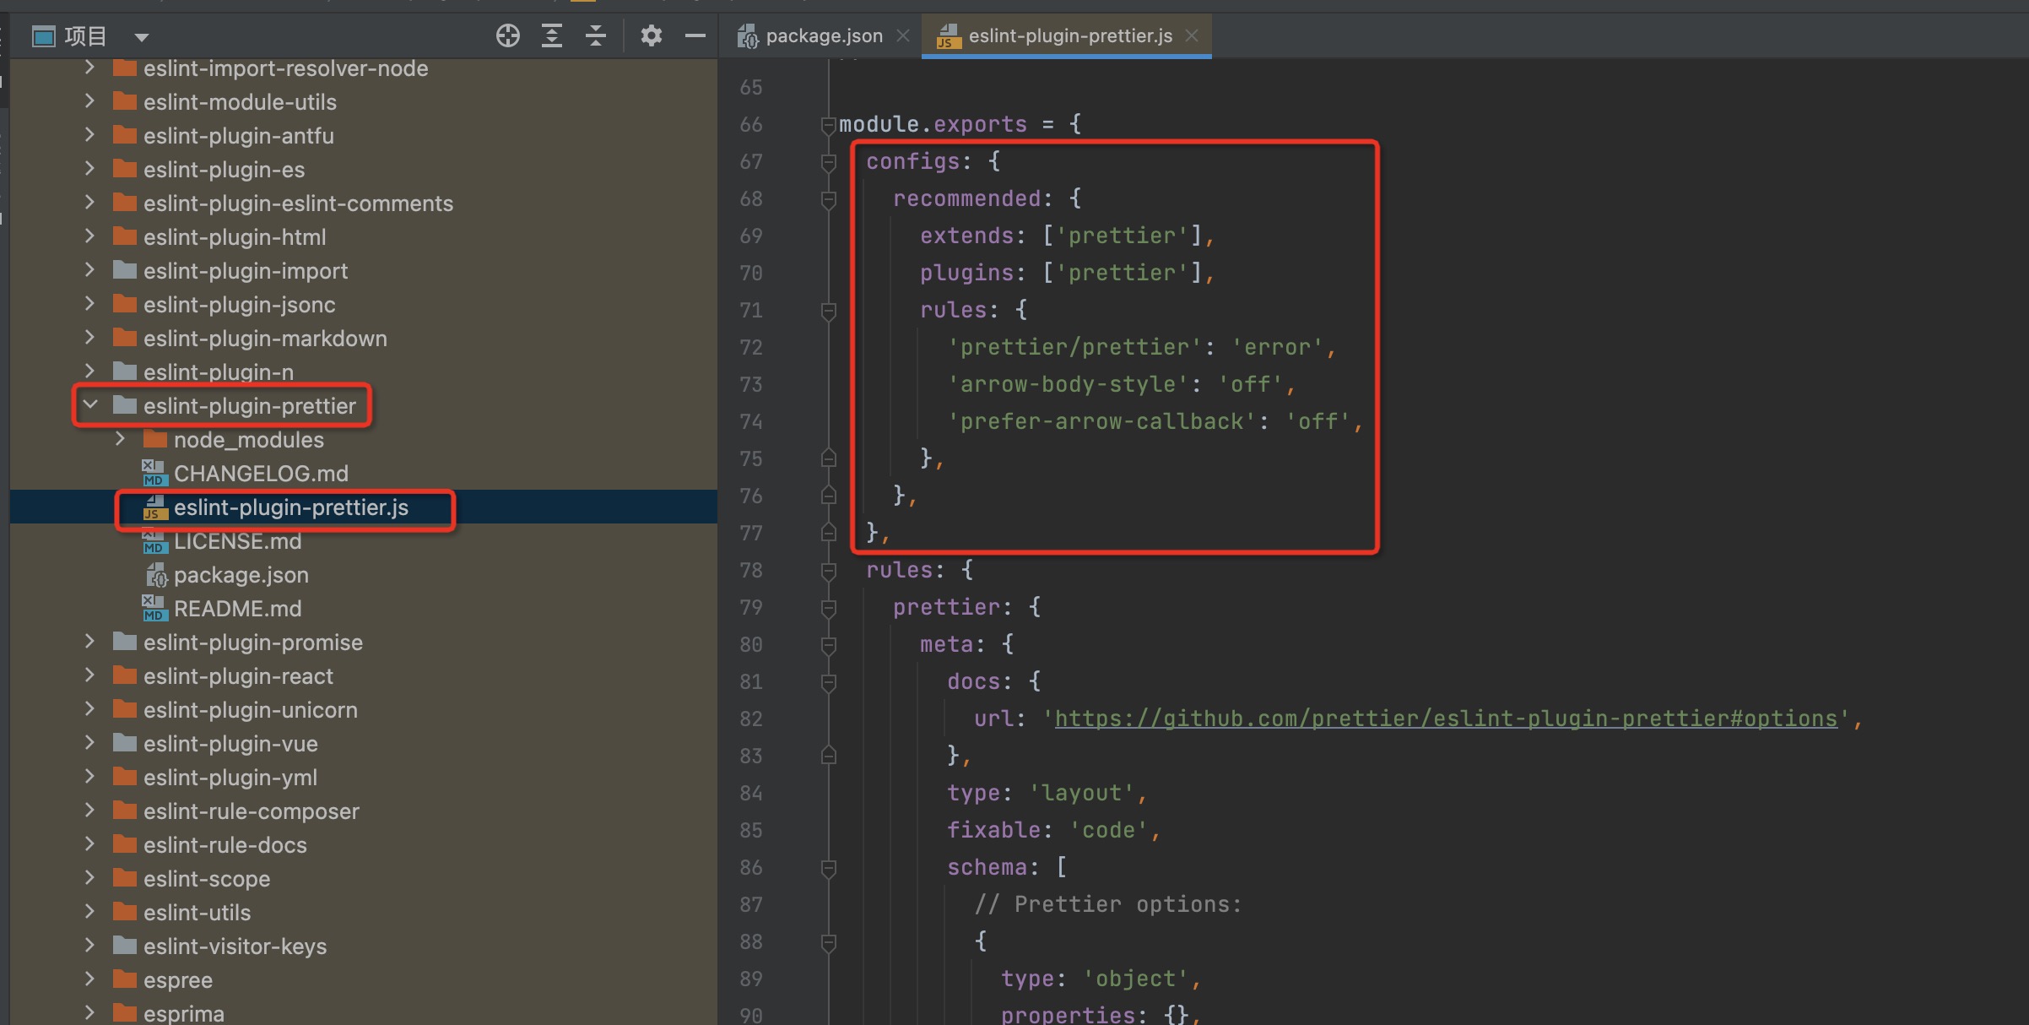The image size is (2029, 1025).
Task: Select the eslint-rule-composer folder
Action: click(x=251, y=811)
